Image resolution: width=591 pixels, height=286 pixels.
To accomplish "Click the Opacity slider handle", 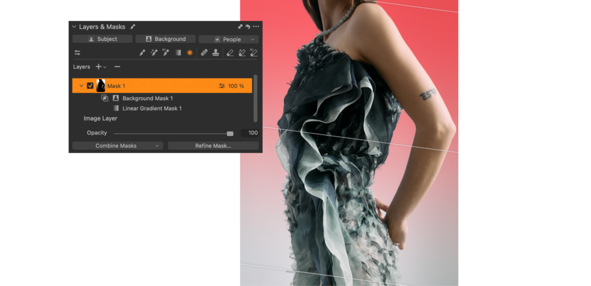I will coord(230,133).
